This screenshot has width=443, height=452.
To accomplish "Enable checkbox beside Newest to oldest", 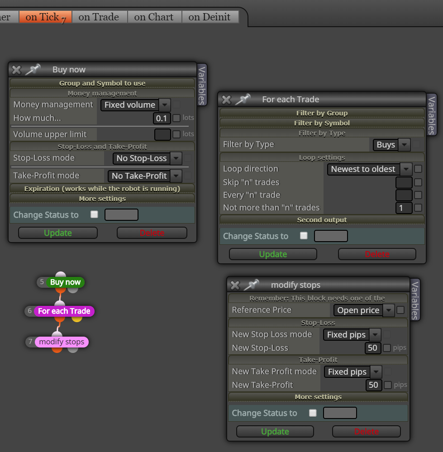I will pyautogui.click(x=418, y=169).
